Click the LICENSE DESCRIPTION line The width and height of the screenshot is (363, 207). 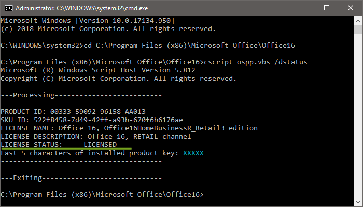point(103,137)
